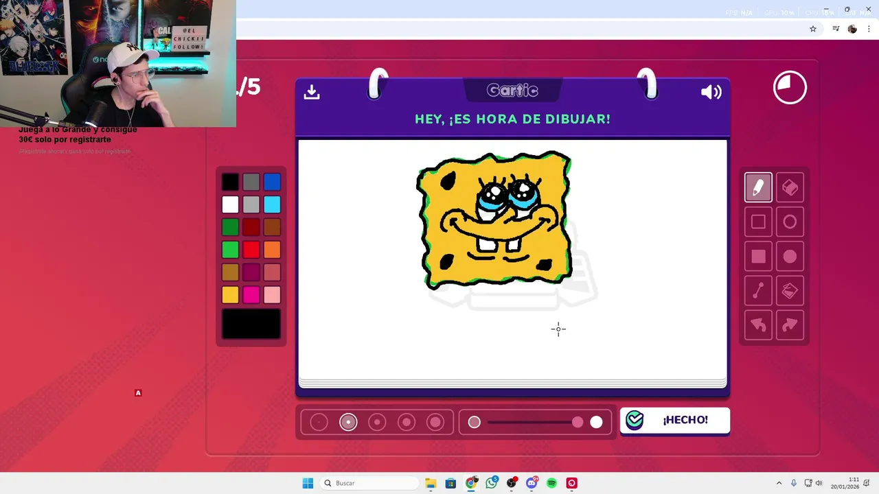Pick the bright red color swatch
The height and width of the screenshot is (494, 879).
point(251,250)
